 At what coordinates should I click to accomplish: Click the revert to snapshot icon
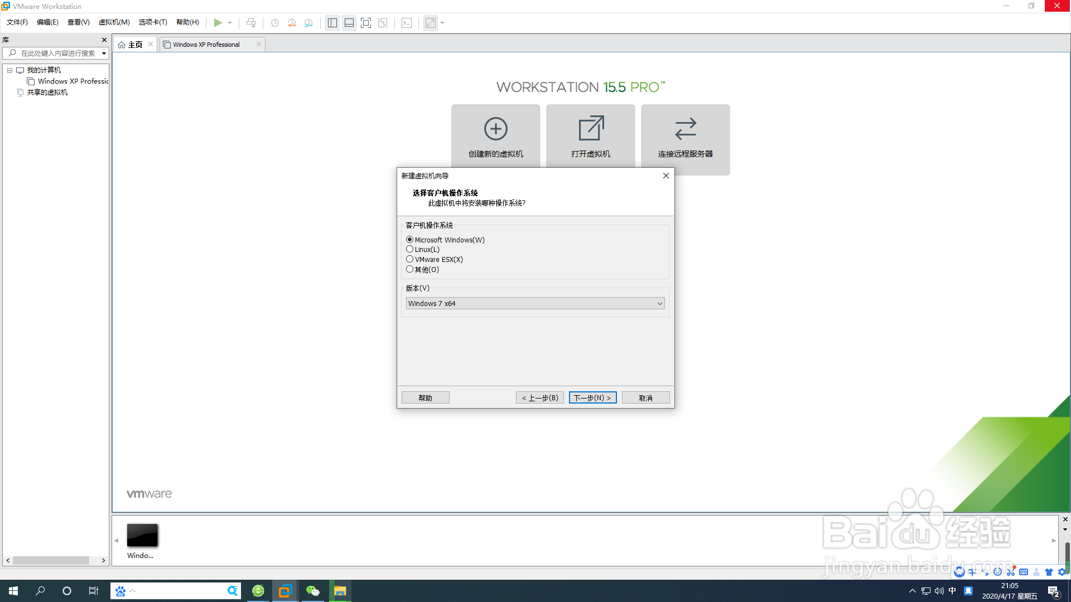(292, 23)
